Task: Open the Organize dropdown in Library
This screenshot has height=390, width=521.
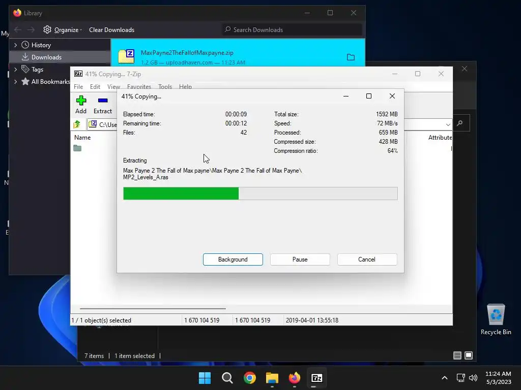Action: (x=68, y=30)
